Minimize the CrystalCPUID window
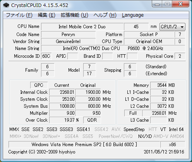The height and width of the screenshot is (162, 192). 157,4
